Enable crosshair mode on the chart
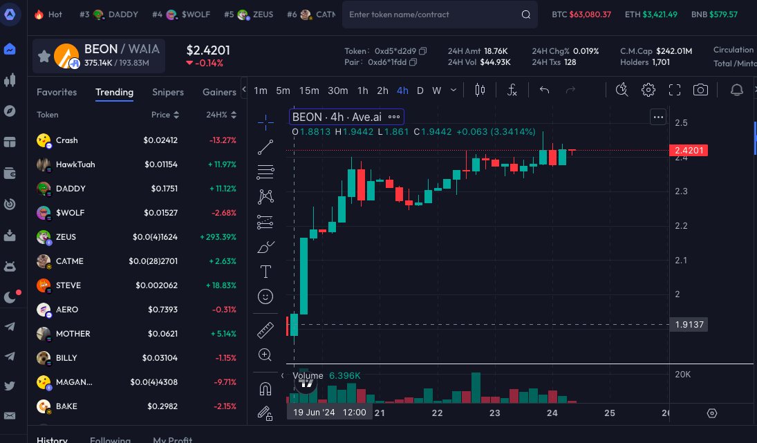 pyautogui.click(x=265, y=122)
